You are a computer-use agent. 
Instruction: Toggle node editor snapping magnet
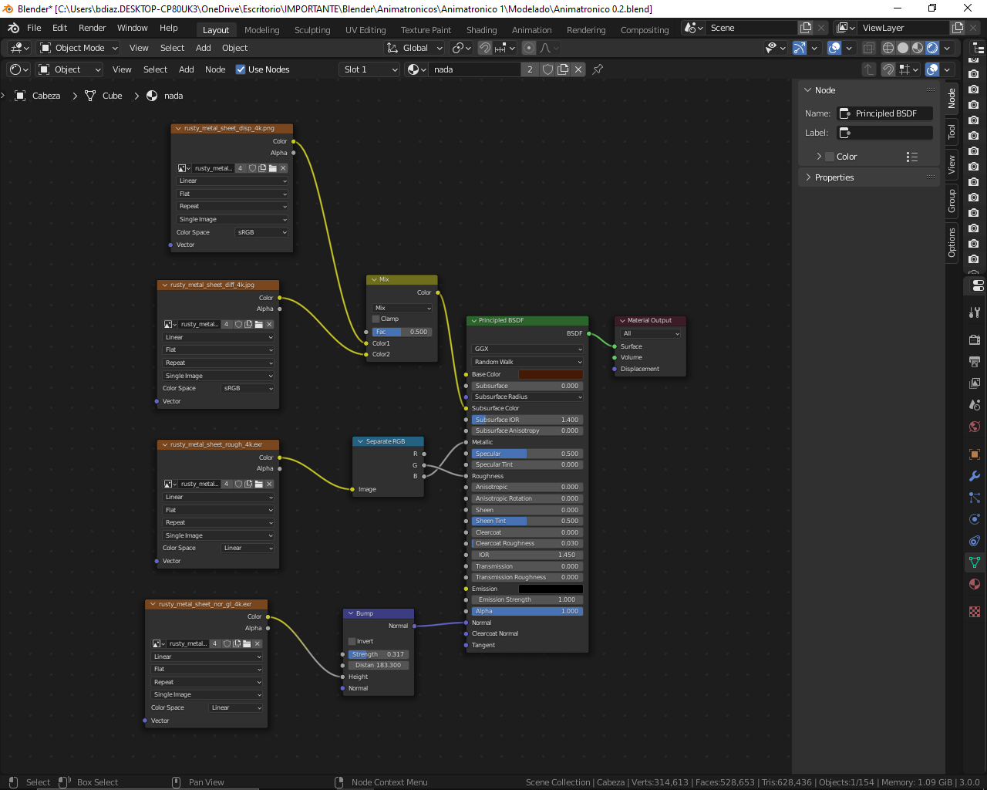888,69
